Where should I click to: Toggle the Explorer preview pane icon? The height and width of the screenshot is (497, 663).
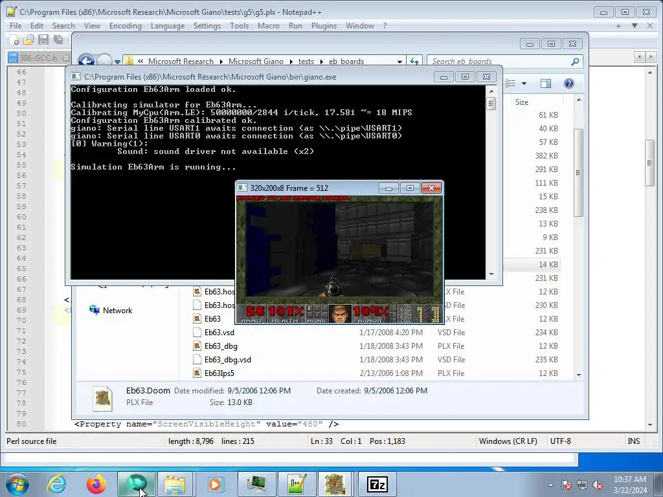coord(546,83)
